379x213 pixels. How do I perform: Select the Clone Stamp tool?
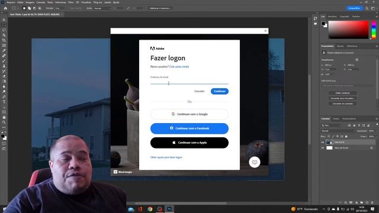pyautogui.click(x=4, y=66)
